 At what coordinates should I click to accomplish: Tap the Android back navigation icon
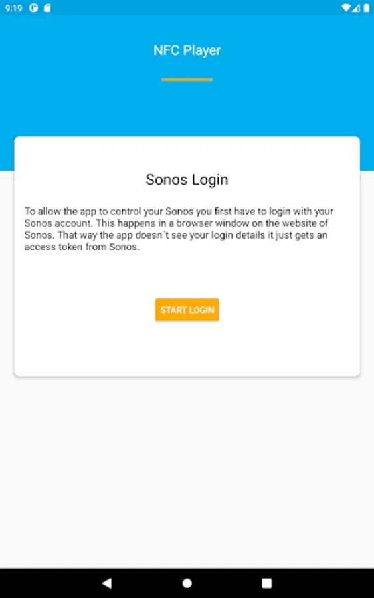(x=107, y=583)
